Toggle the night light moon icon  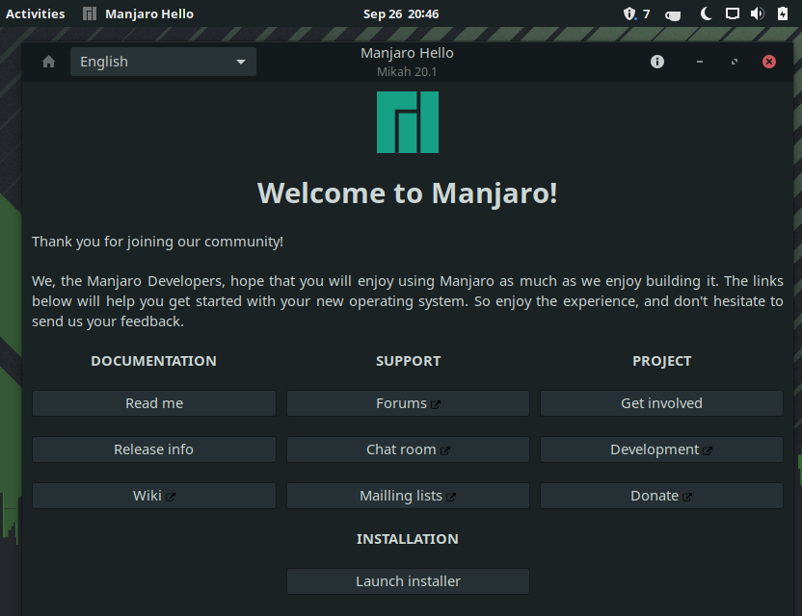pos(706,13)
